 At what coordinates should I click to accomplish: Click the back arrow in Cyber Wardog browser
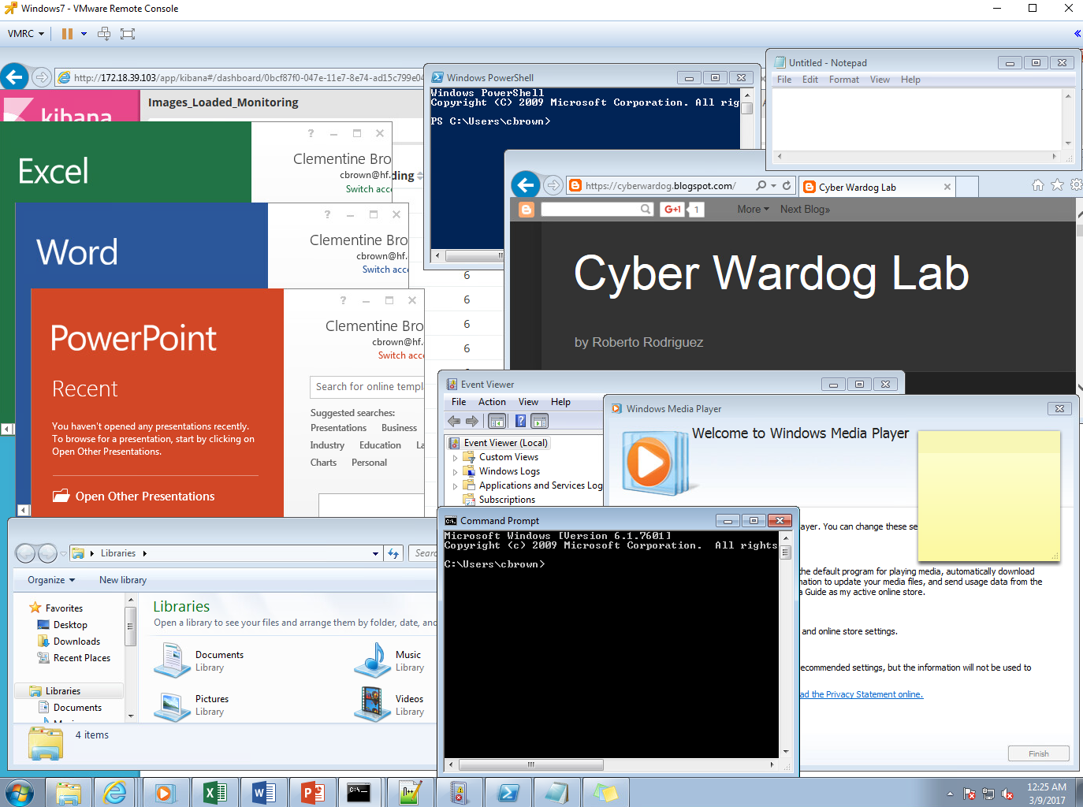coord(526,185)
